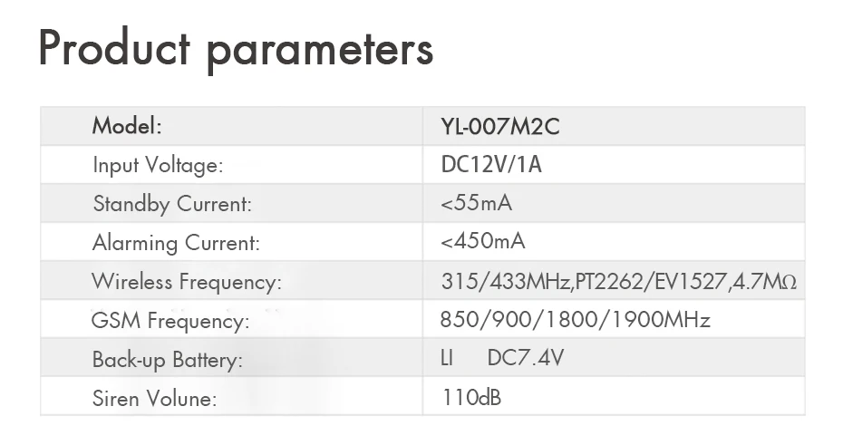Select the "Model:" label cell
Screen dimensions: 843x445
pos(127,126)
